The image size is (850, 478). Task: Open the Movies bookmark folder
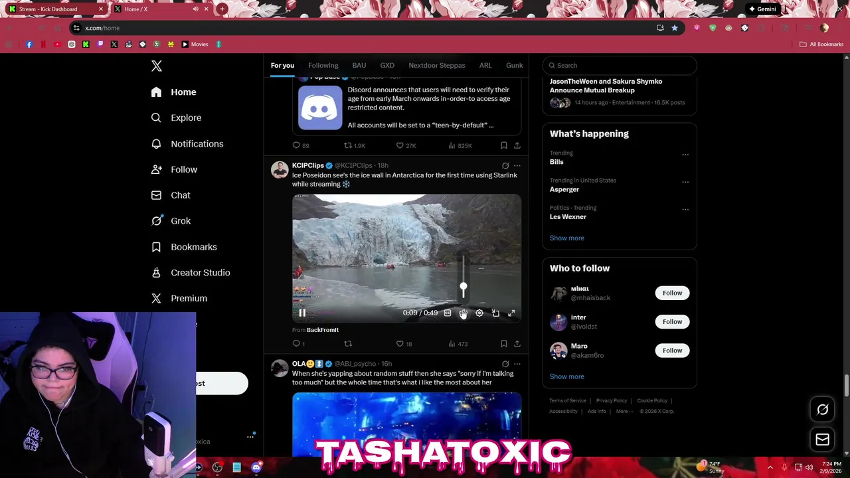(x=195, y=44)
